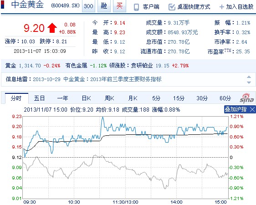
Task: Click the 桌面快捷方式 checkmark icon
Action: click(172, 7)
